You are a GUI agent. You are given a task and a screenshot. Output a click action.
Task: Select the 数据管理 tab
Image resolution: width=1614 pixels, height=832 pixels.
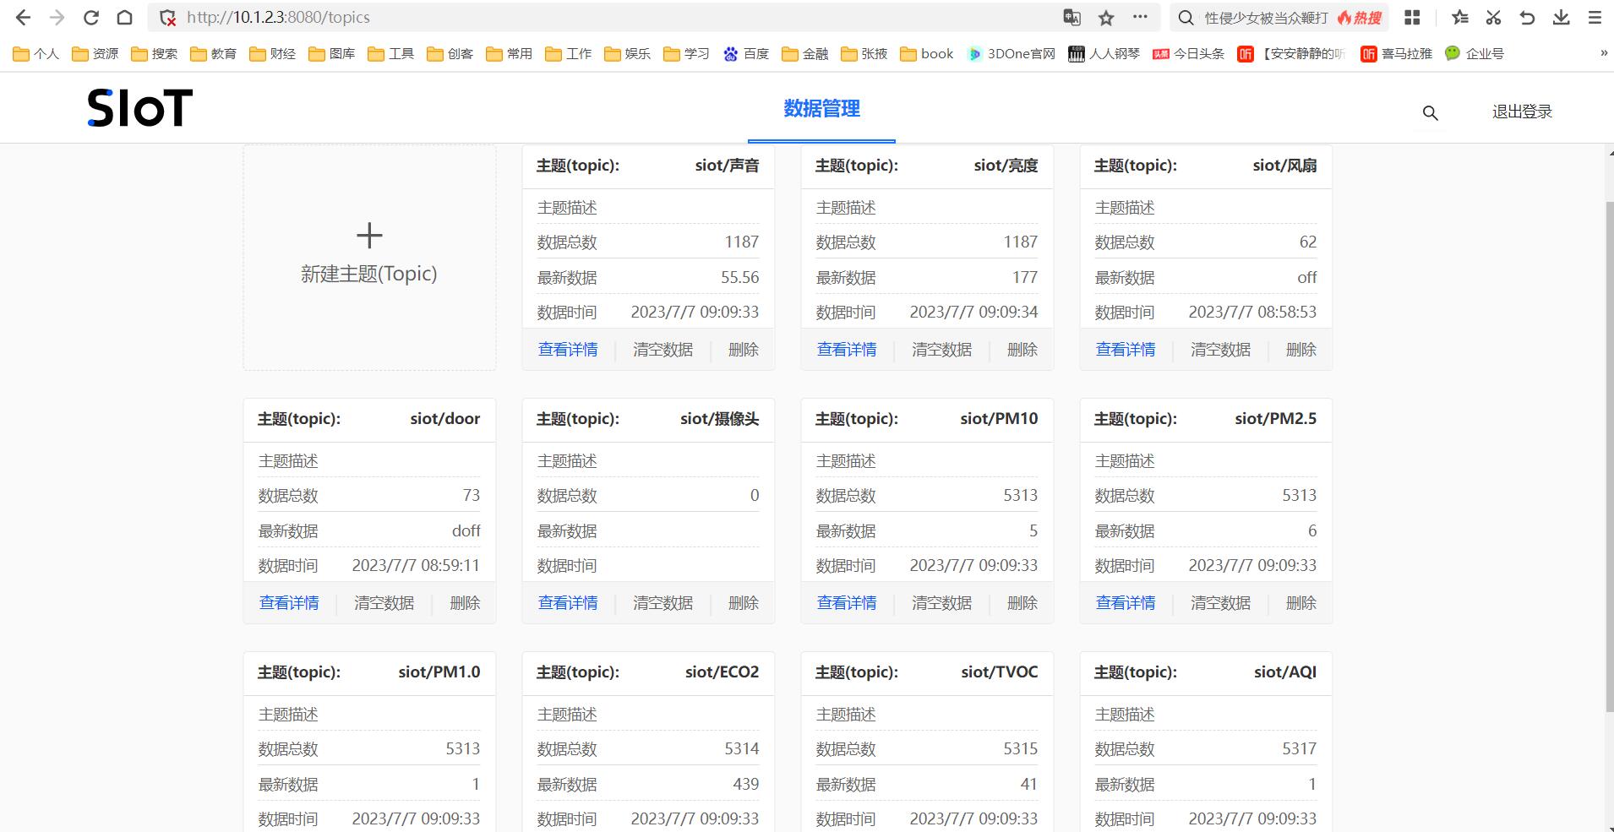coord(821,108)
